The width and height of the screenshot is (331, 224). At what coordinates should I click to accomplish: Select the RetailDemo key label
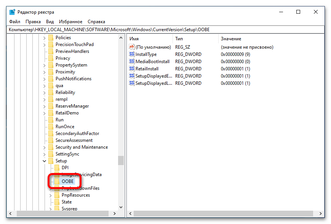coord(67,113)
